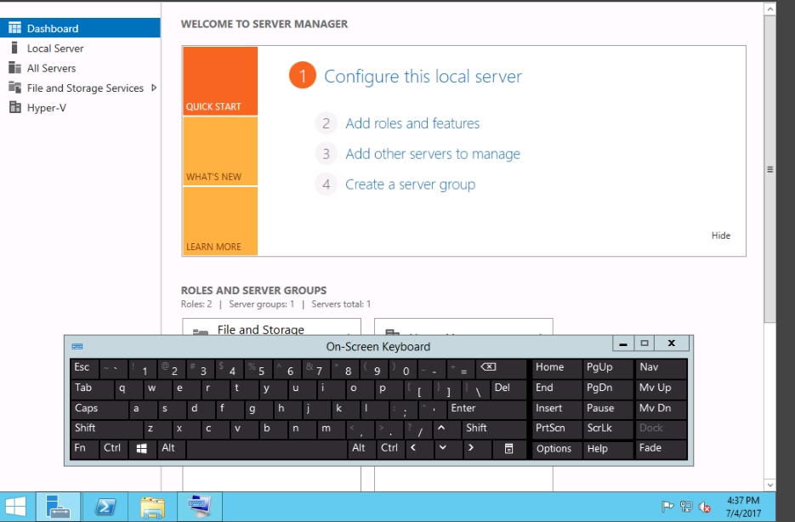Click the Esc key on On-Screen Keyboard

[85, 368]
